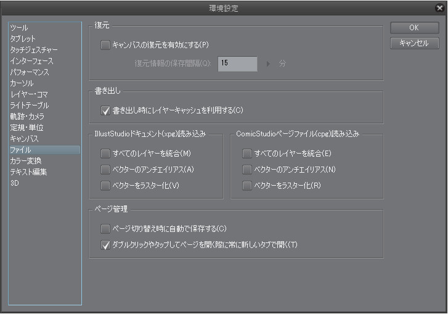The width and height of the screenshot is (448, 314).
Task: Click the キャンセル button
Action: pos(415,43)
